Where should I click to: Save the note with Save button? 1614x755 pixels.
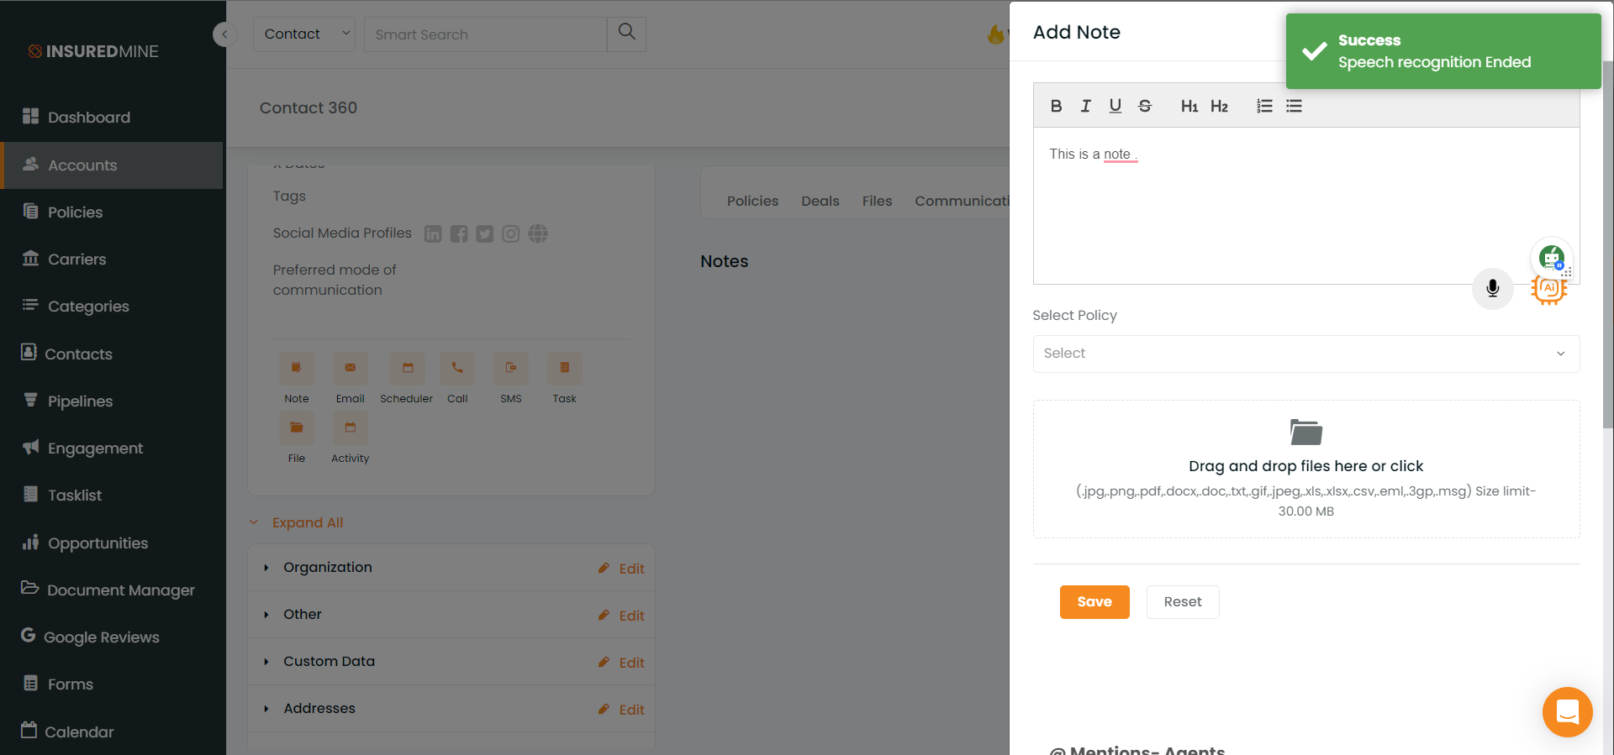[x=1094, y=602]
